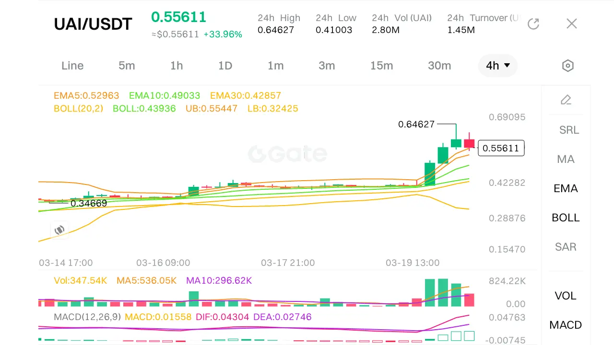Click the 824.22K volume axis label

(x=507, y=281)
